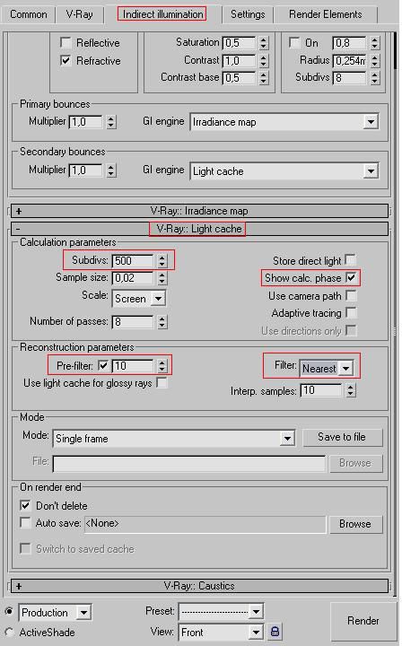Toggle the Don't delete checkbox
The width and height of the screenshot is (402, 646).
click(x=25, y=505)
